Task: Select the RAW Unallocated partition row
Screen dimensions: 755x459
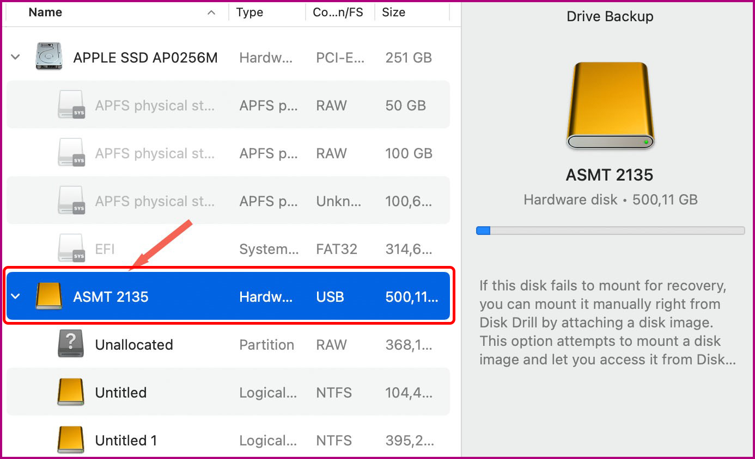Action: (x=218, y=344)
